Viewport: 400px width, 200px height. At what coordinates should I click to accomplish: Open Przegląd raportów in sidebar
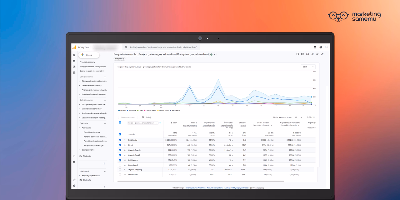87,62
